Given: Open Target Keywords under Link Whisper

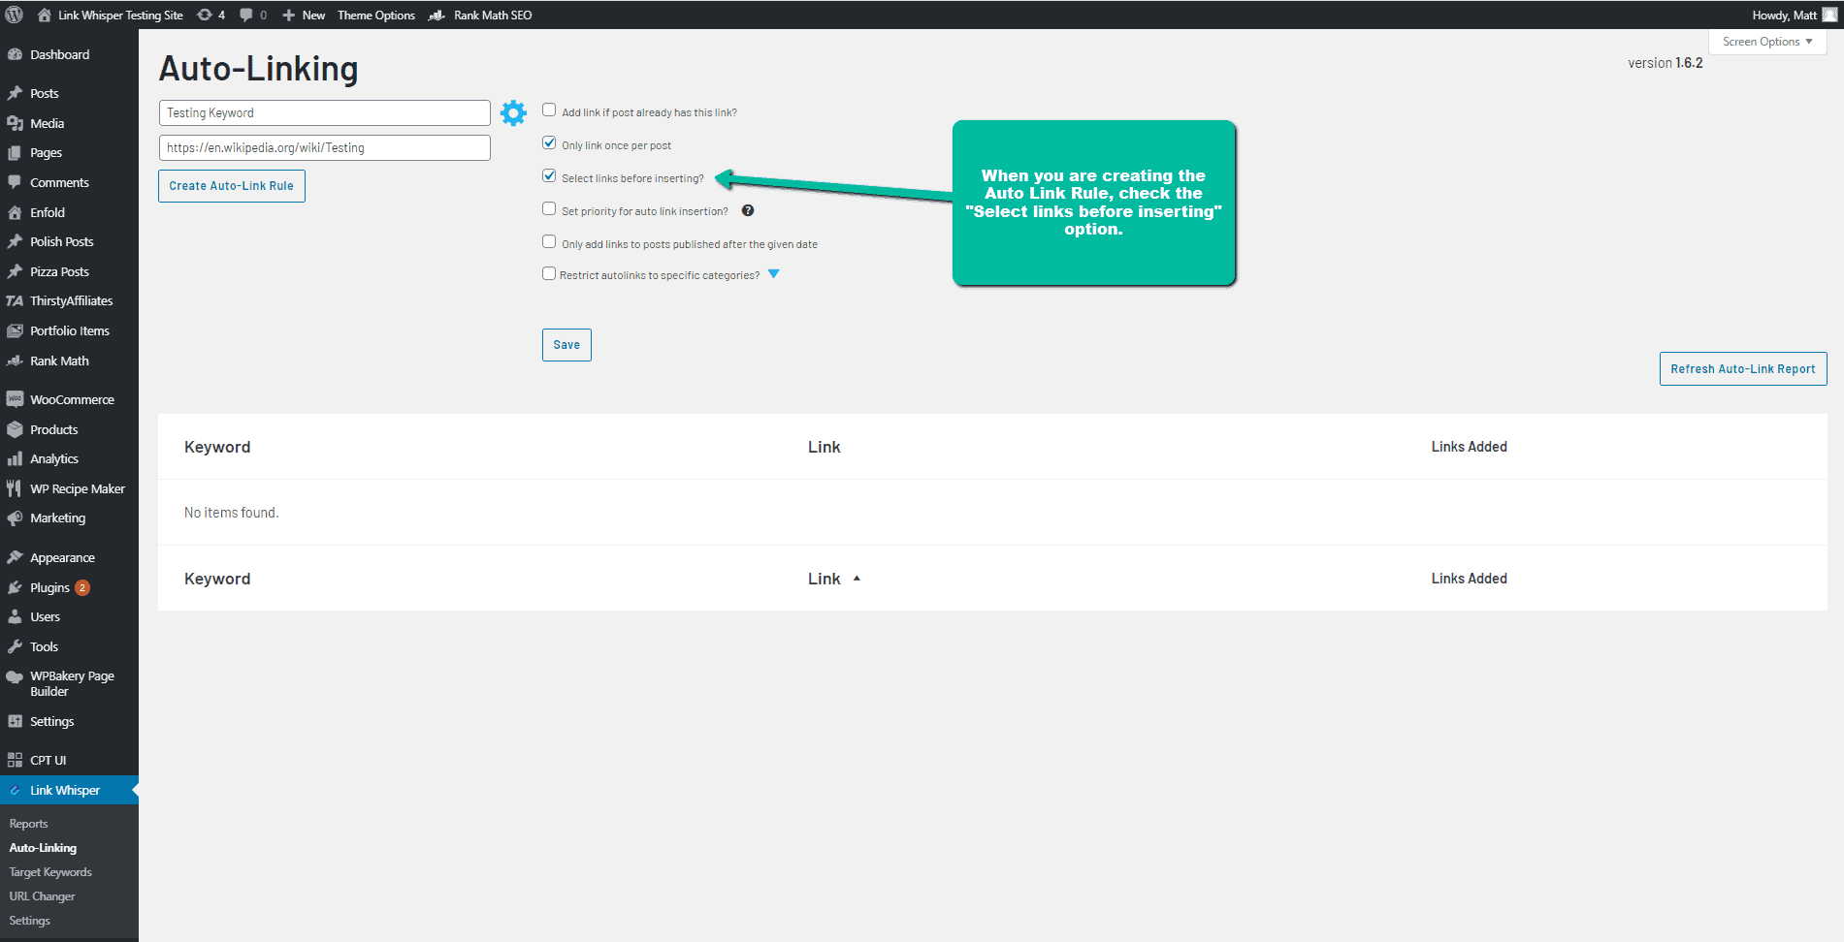Looking at the screenshot, I should (49, 871).
